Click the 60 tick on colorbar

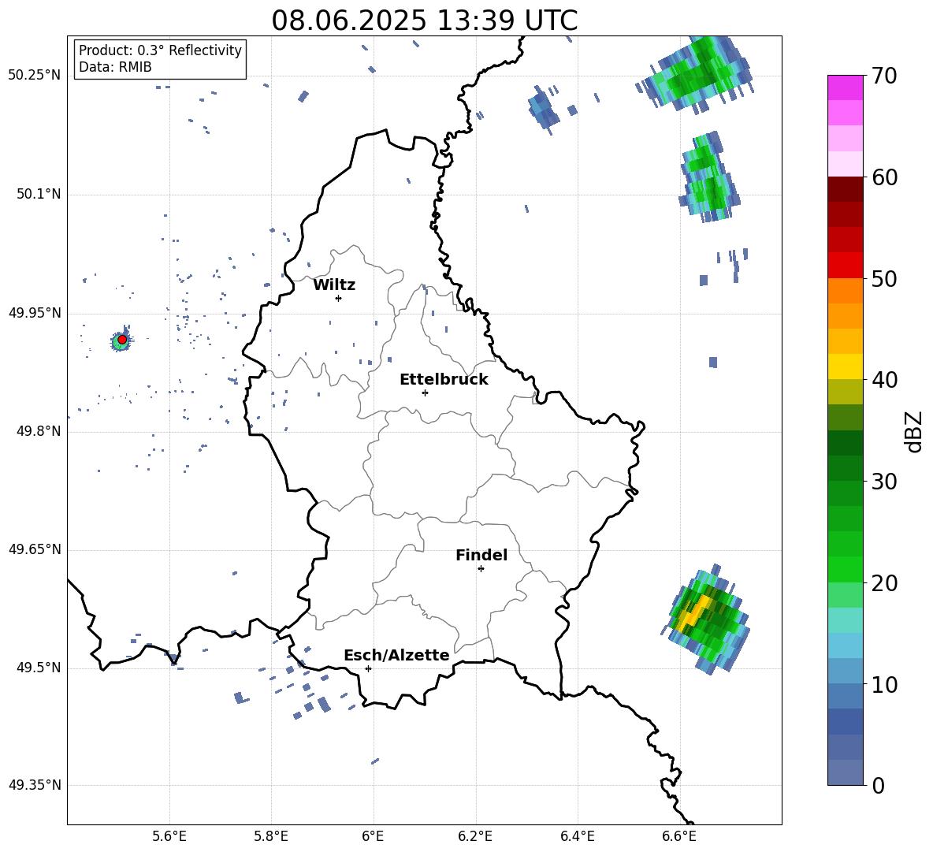coord(884,177)
